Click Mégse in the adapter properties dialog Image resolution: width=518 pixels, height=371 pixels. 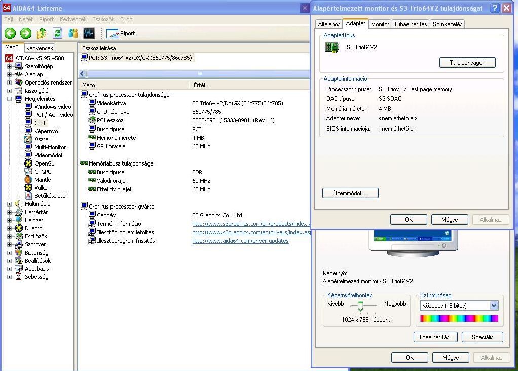(x=450, y=220)
